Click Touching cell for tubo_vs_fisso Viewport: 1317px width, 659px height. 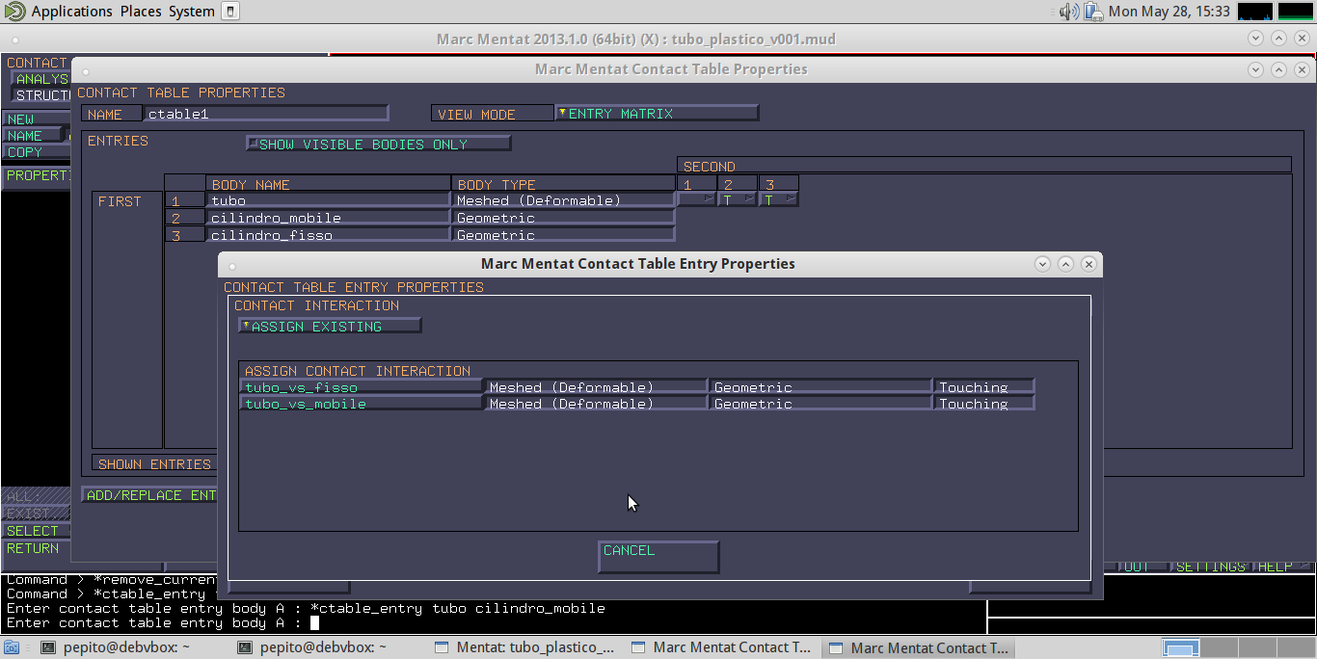pyautogui.click(x=983, y=387)
